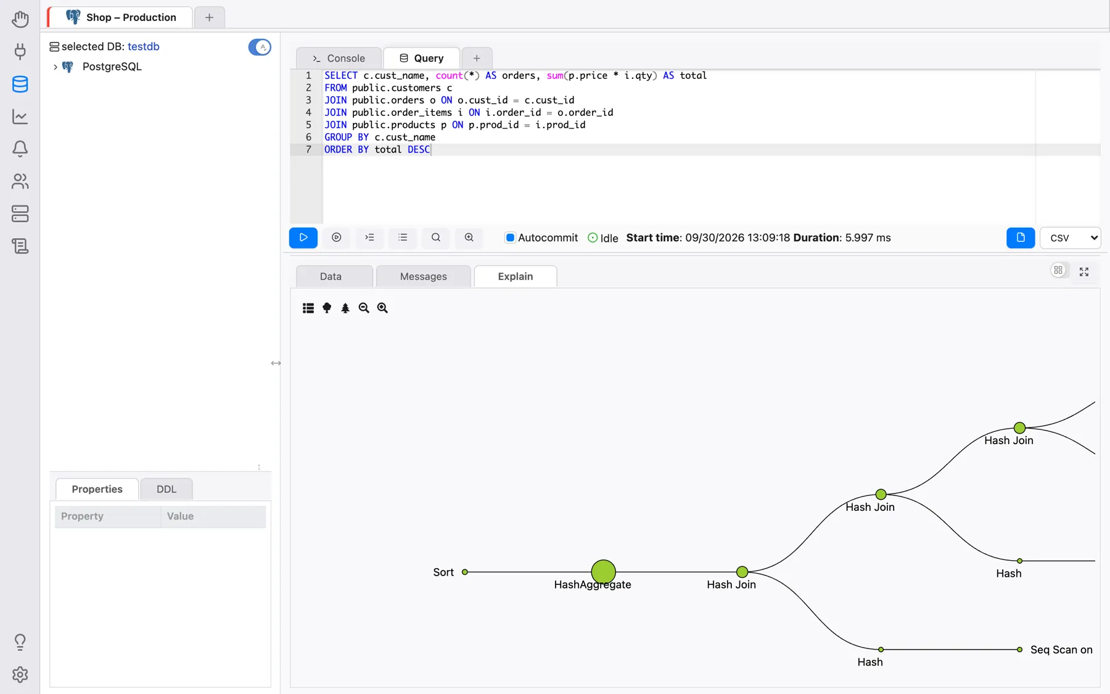Image resolution: width=1110 pixels, height=694 pixels.
Task: Open monitoring chart icon in sidebar
Action: point(20,117)
